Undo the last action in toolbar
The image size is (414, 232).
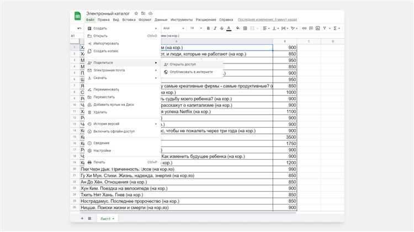pyautogui.click(x=79, y=28)
